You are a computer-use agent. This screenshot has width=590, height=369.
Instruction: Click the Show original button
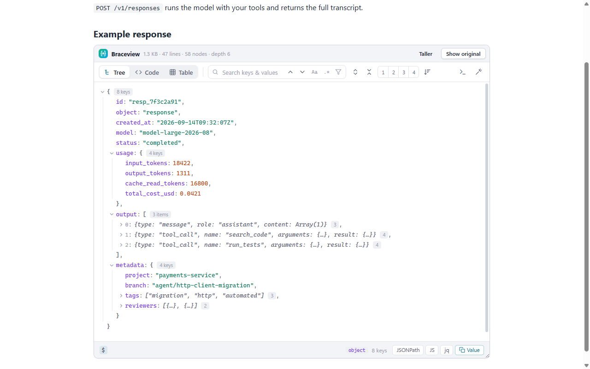463,54
